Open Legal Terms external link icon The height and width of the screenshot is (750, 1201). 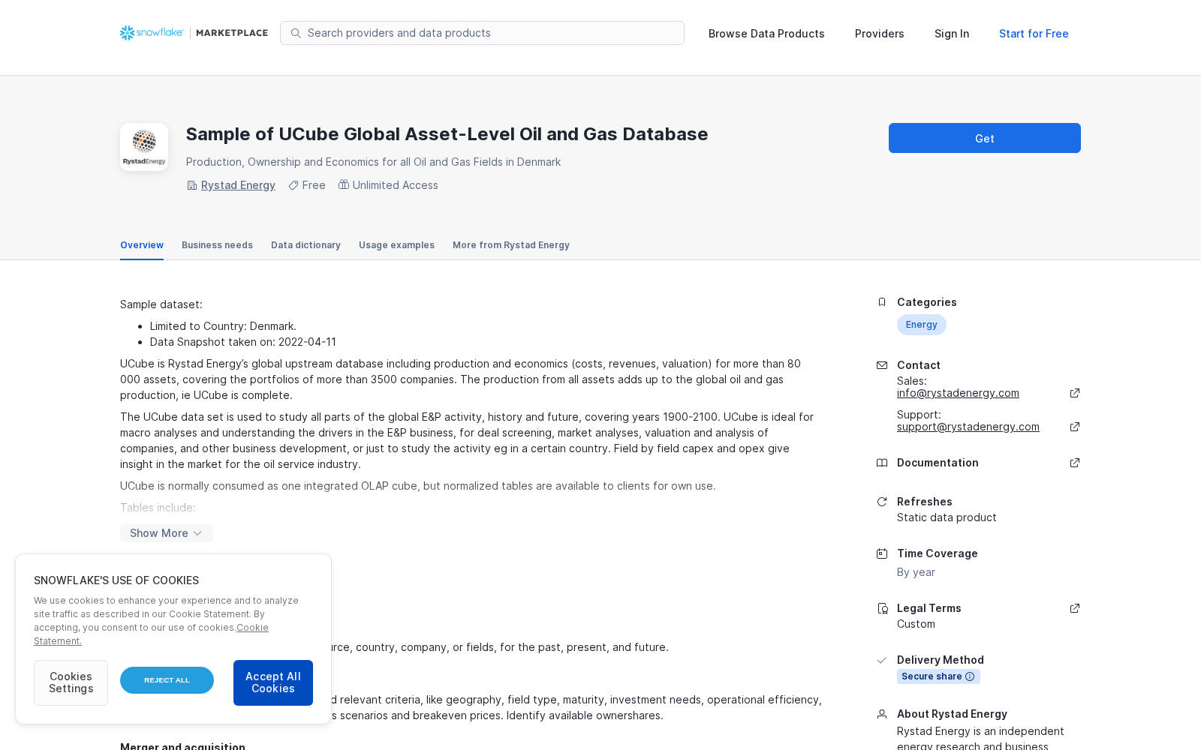1075,608
